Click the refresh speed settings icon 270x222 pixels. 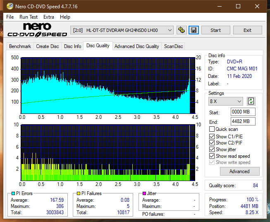click(251, 101)
